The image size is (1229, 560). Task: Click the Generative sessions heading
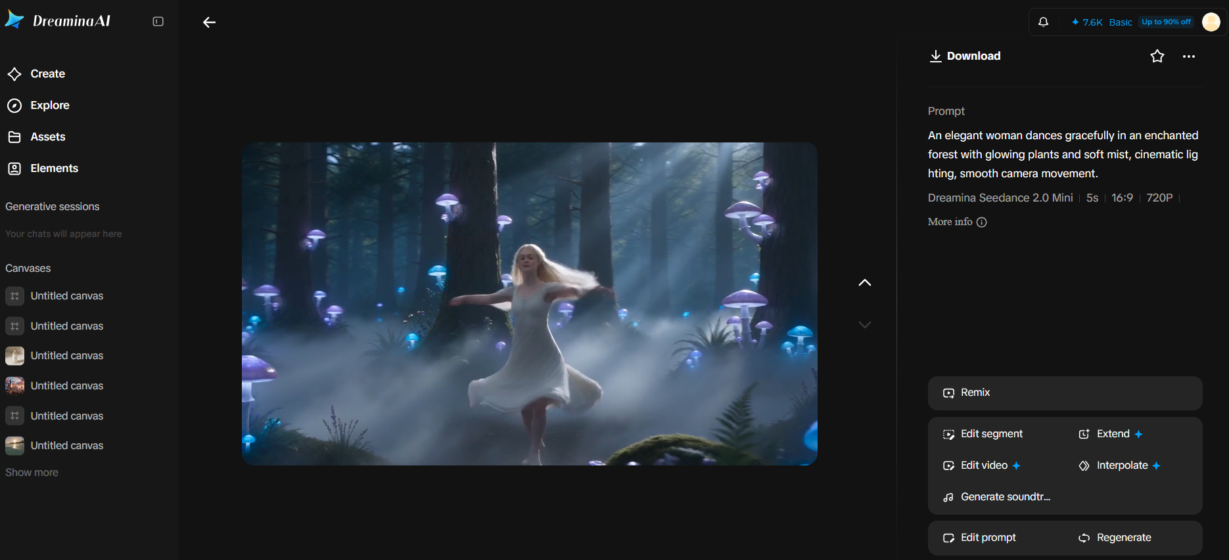tap(53, 207)
